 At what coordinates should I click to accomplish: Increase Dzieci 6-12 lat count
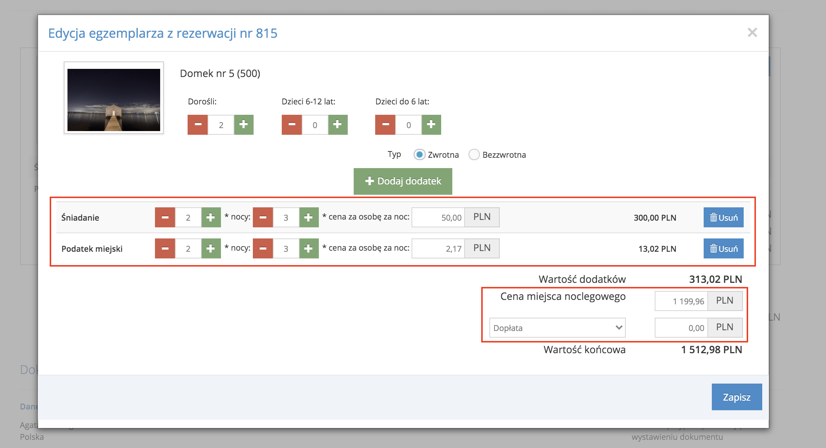(x=338, y=125)
